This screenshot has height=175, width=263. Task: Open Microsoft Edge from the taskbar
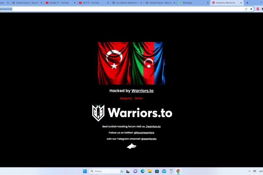tap(143, 171)
